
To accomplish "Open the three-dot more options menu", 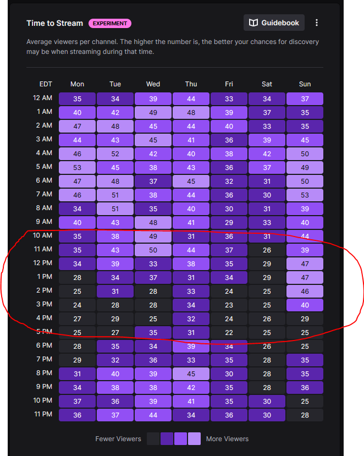I will tap(317, 23).
